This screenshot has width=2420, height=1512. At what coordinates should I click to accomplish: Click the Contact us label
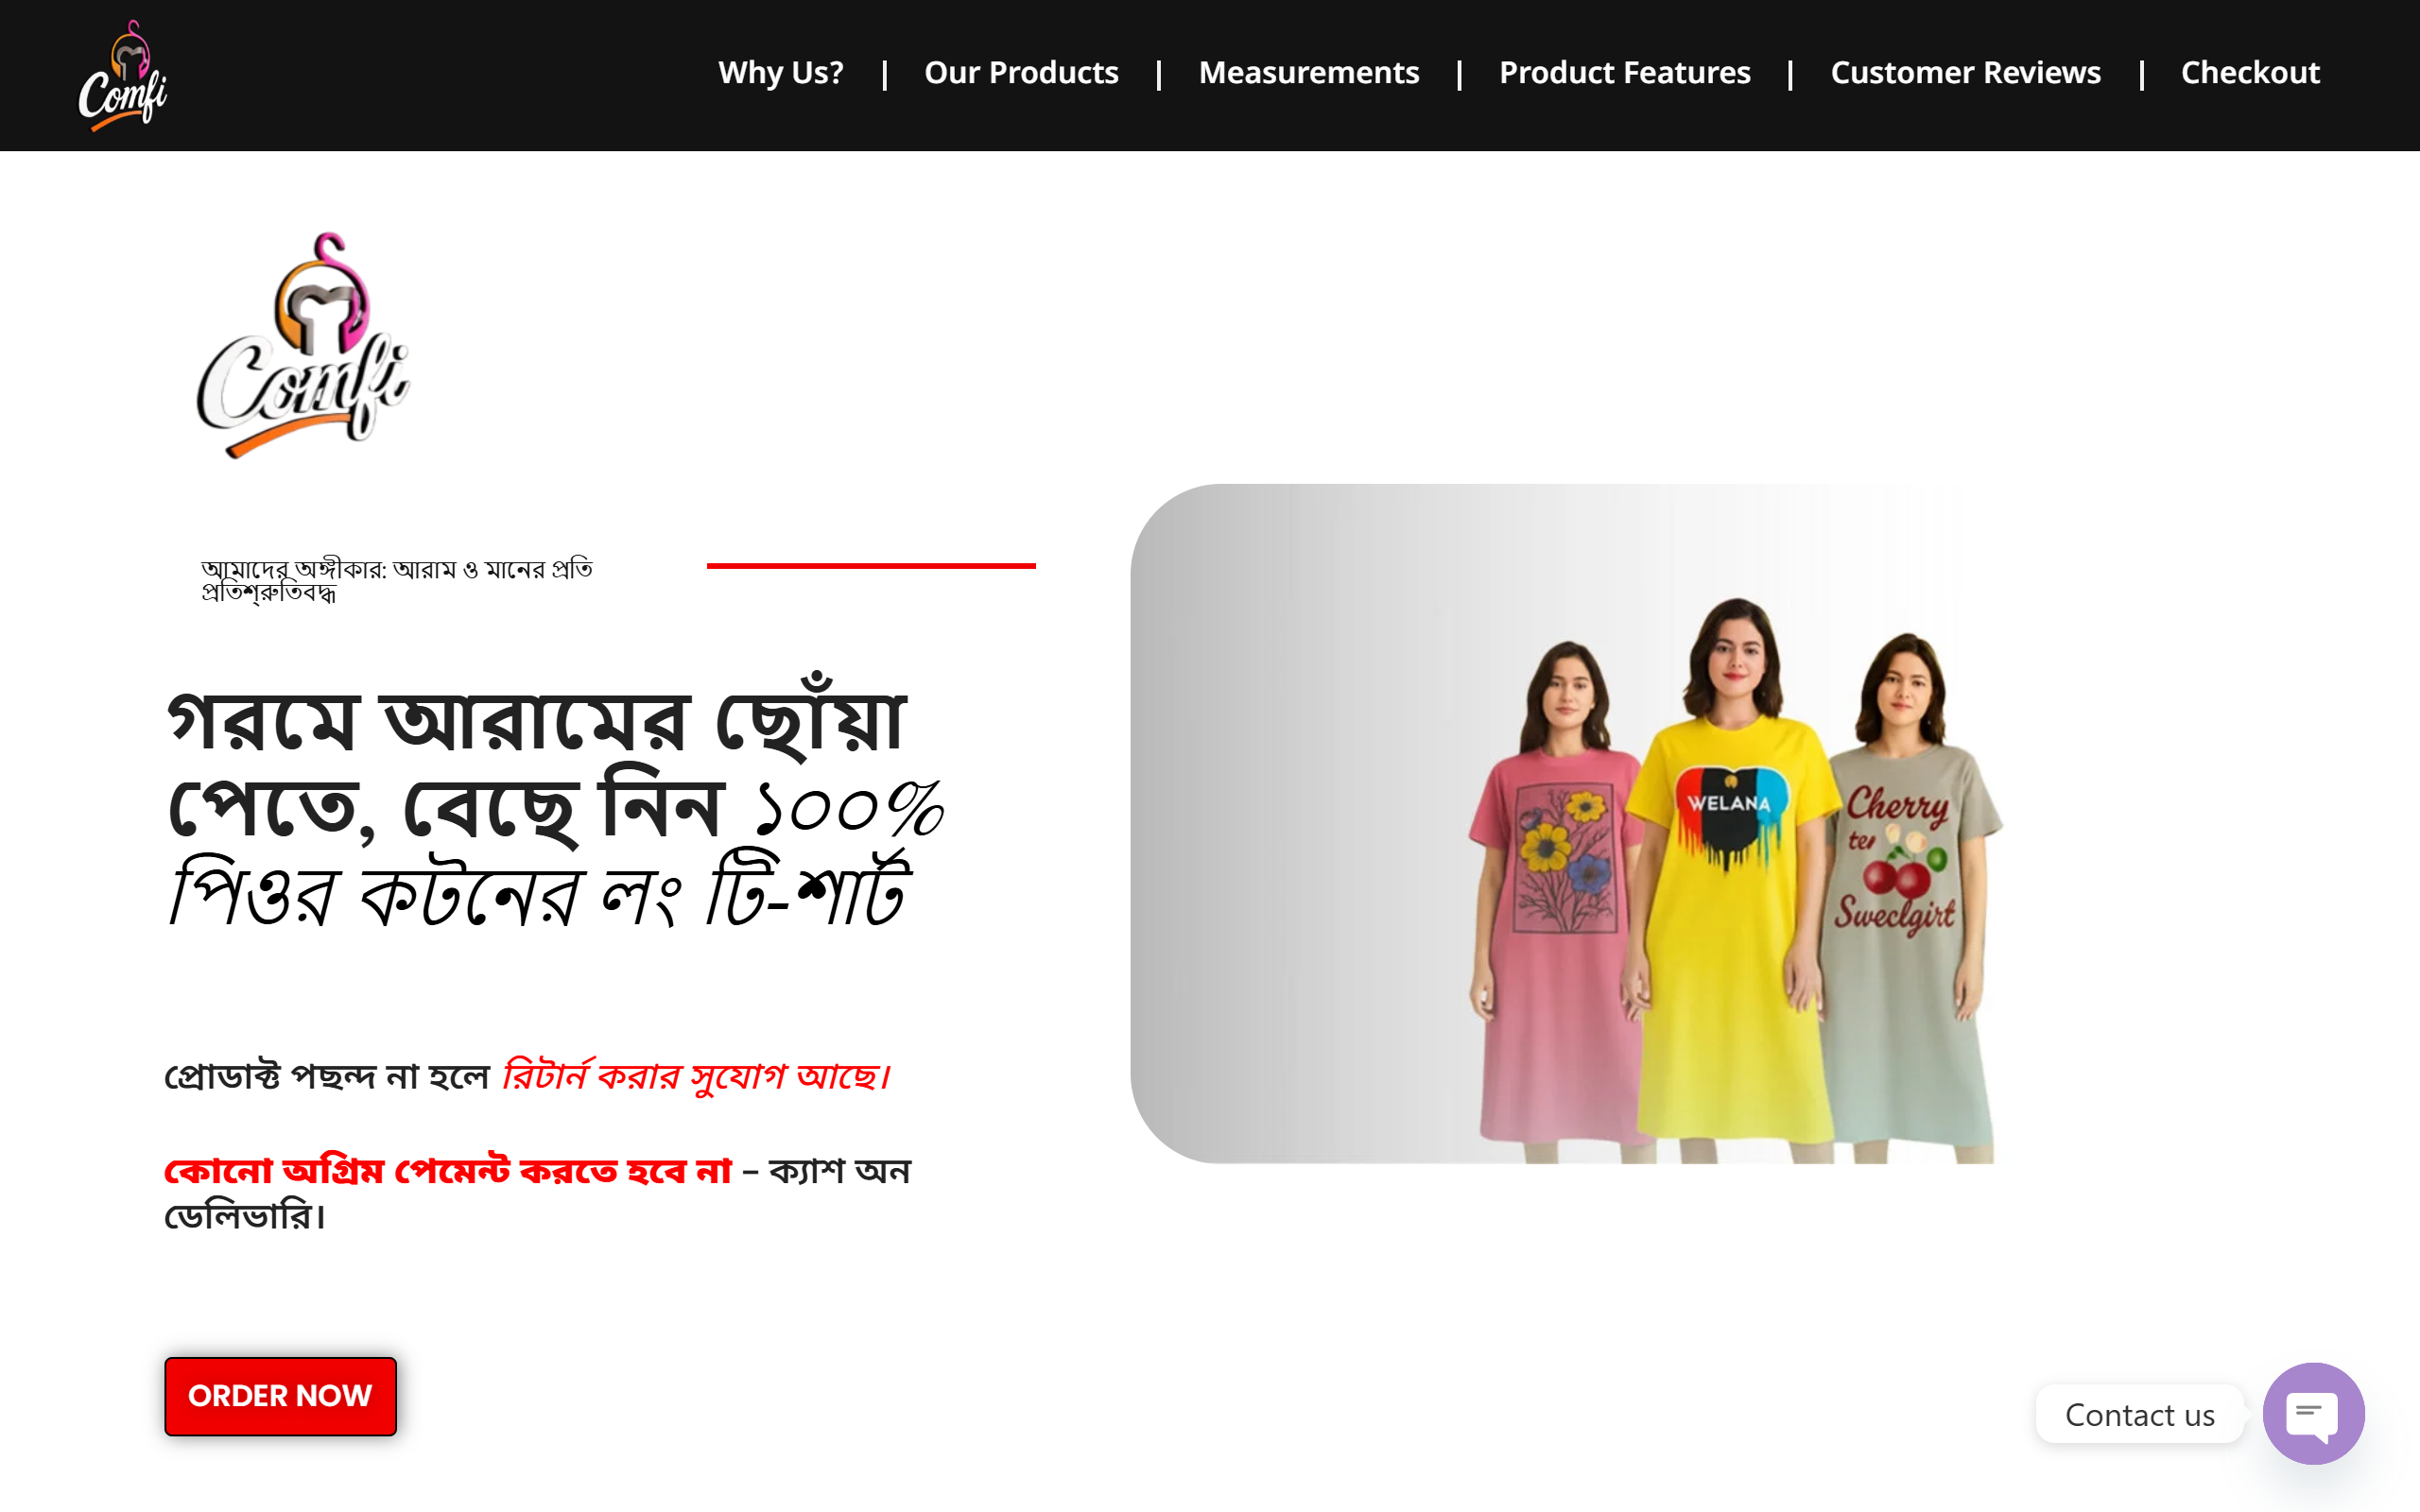pyautogui.click(x=2139, y=1414)
